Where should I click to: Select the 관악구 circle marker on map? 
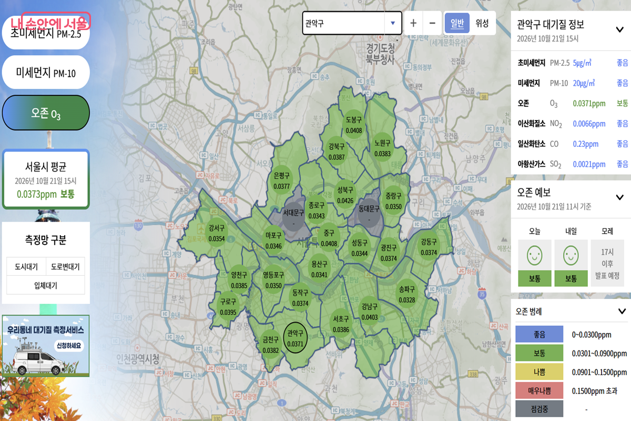click(x=296, y=338)
